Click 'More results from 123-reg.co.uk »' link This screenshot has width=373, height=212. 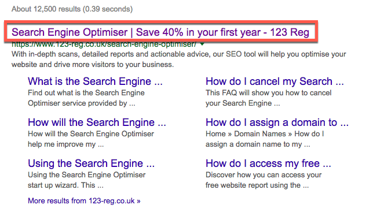point(84,201)
